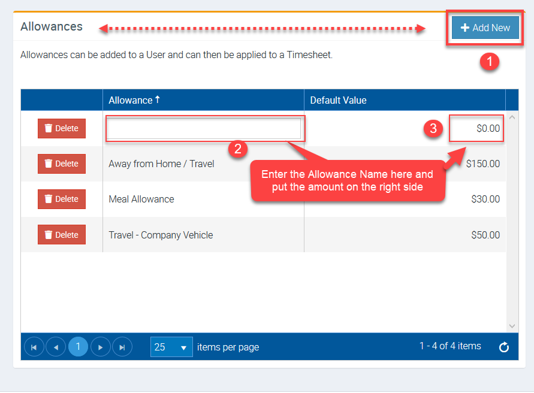Delete the Travel - Company Vehicle allowance
This screenshot has width=534, height=393.
62,235
